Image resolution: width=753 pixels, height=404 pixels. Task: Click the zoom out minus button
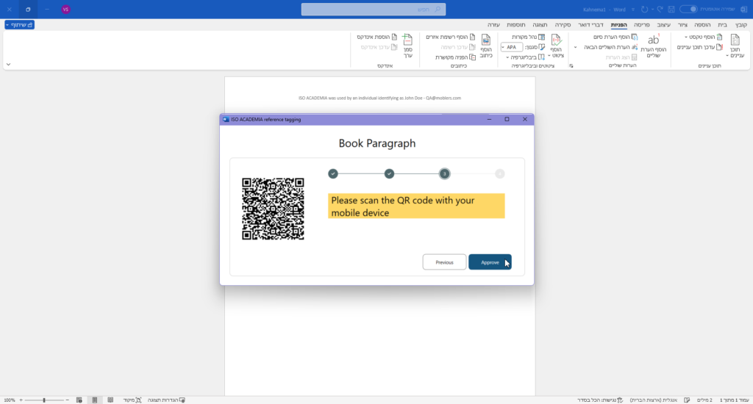[x=67, y=400]
